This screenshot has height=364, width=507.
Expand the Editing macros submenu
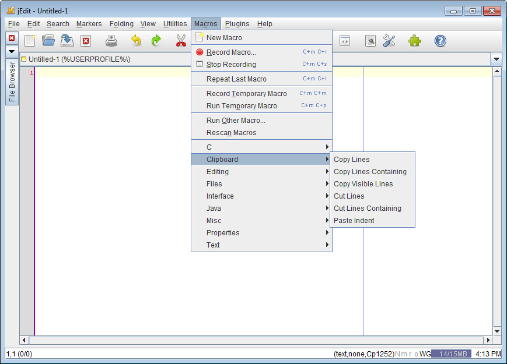[261, 172]
